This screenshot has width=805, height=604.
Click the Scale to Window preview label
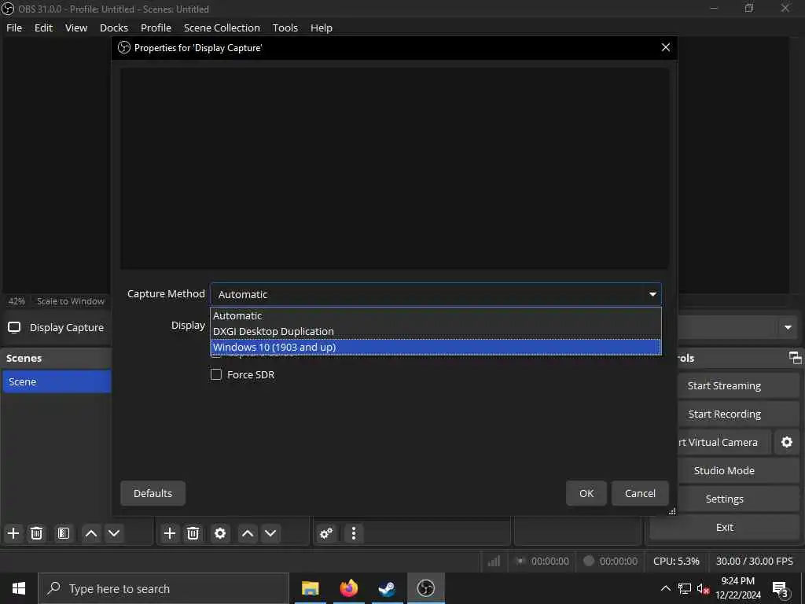70,301
